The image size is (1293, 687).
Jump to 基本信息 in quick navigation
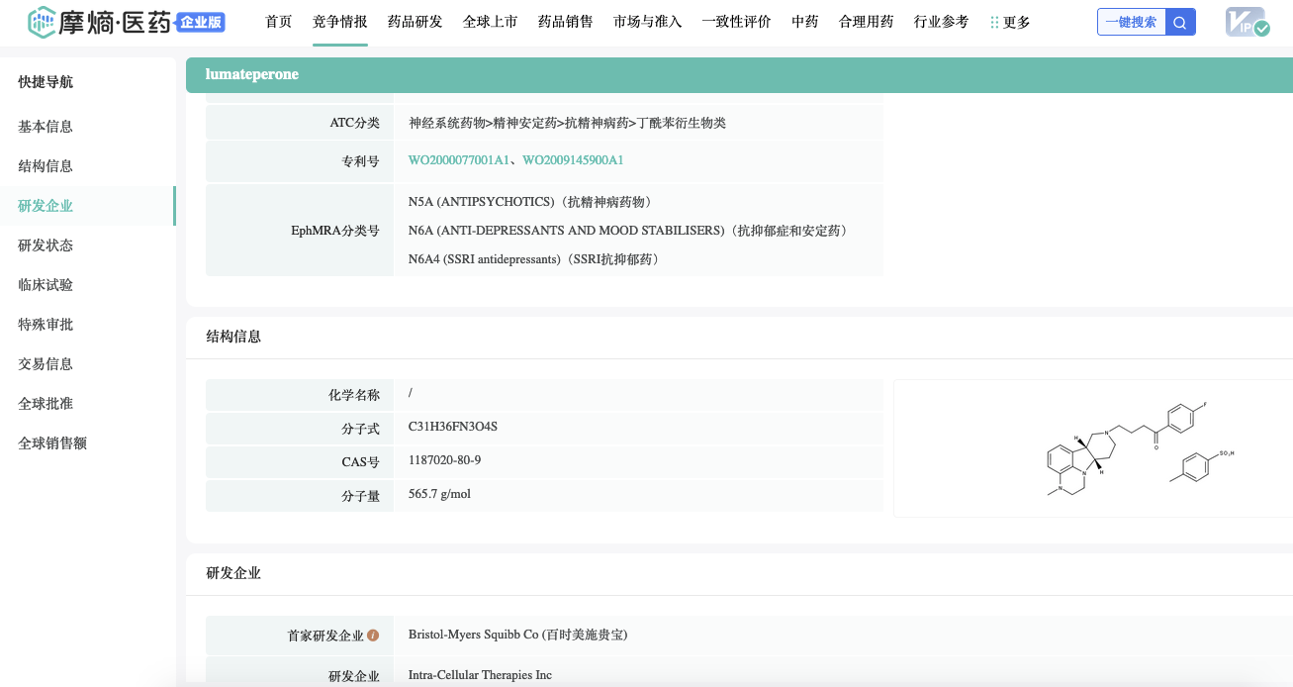46,127
